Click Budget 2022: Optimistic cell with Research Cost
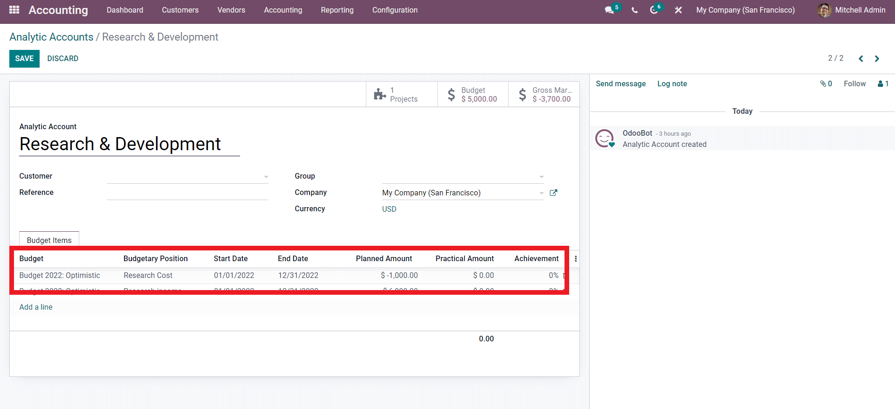This screenshot has height=409, width=895. [x=60, y=276]
